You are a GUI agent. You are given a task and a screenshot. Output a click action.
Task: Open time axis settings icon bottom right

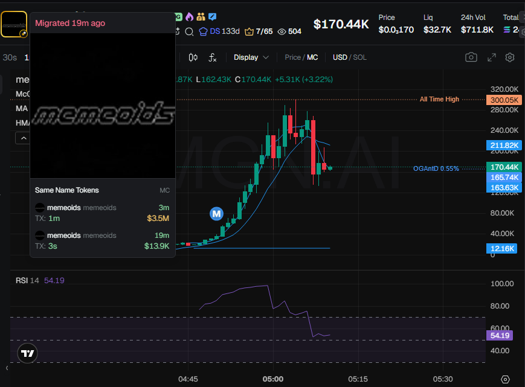tap(505, 379)
